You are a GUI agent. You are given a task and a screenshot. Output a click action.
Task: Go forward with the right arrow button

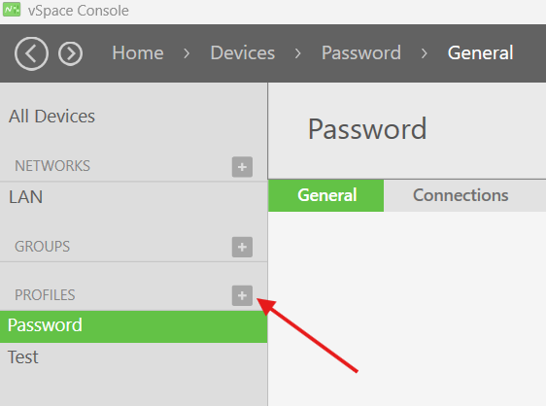tap(70, 53)
